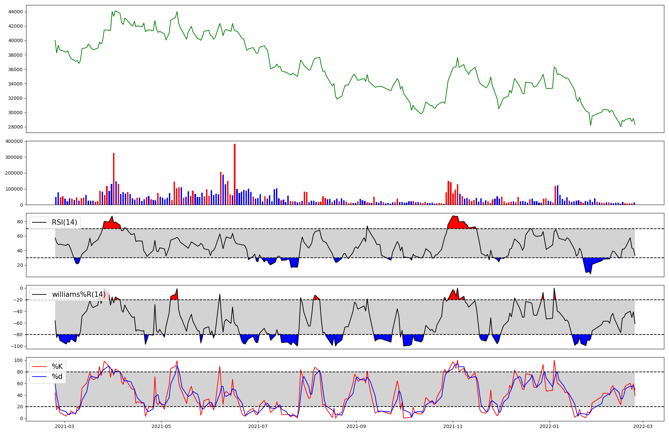Click the blue %d line sample in legend
This screenshot has width=669, height=434.
point(39,377)
